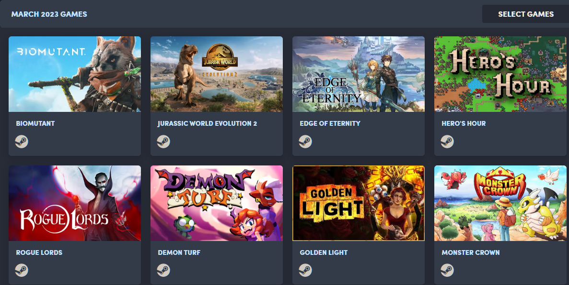Click the Select Games button
This screenshot has height=285, width=569.
click(525, 14)
